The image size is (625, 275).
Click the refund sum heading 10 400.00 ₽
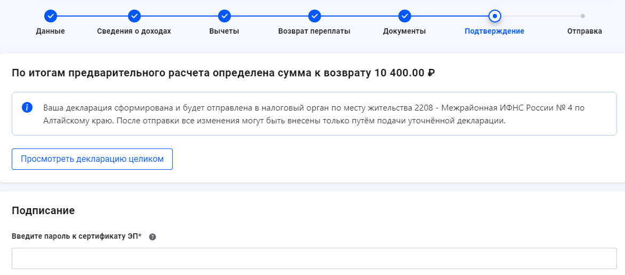pos(223,73)
